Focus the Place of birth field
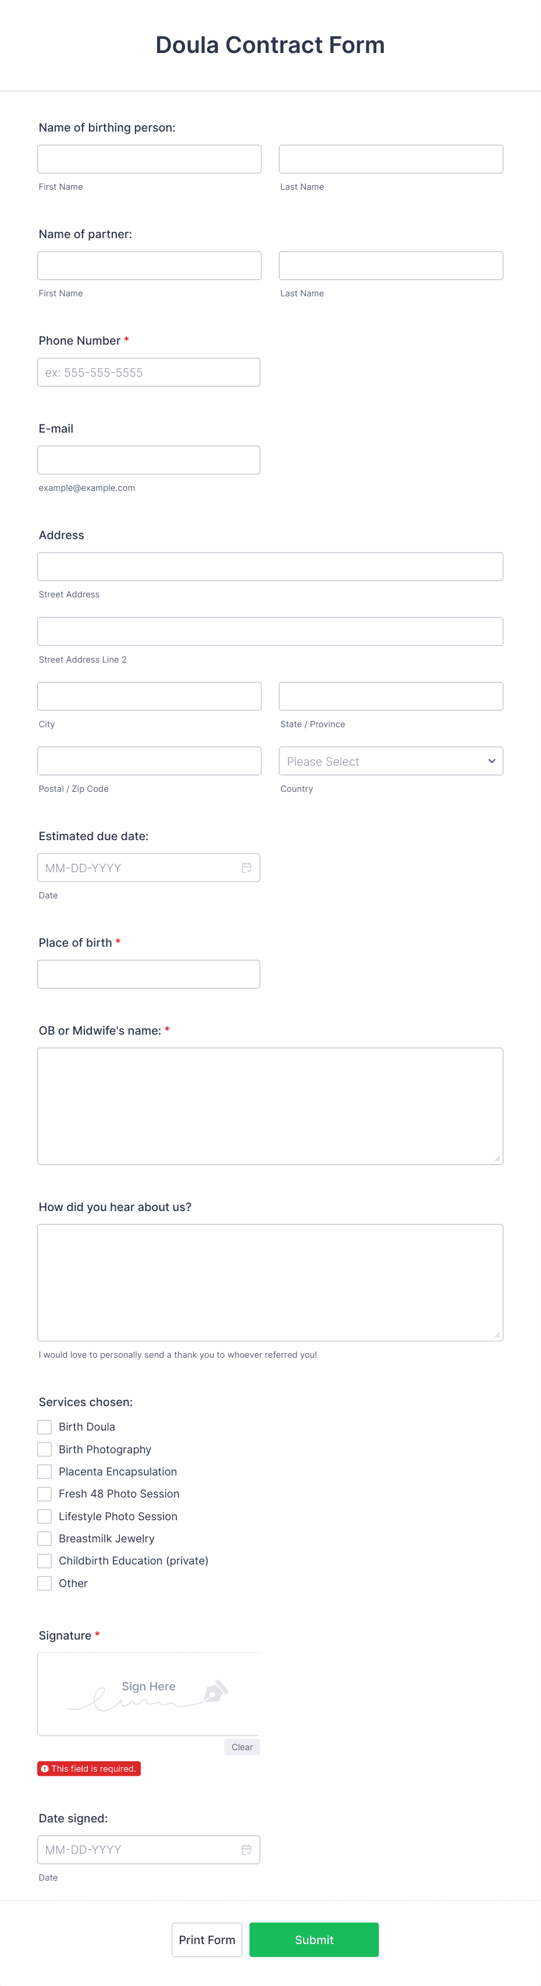Screen dimensions: 541x1986 tap(149, 973)
